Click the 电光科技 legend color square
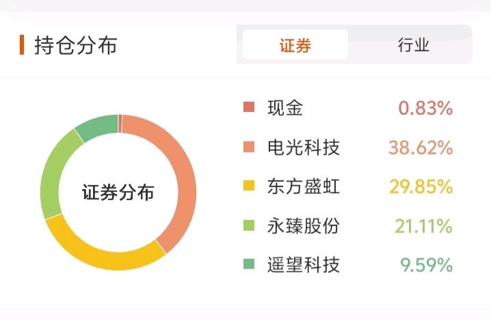The height and width of the screenshot is (319, 491). point(249,147)
